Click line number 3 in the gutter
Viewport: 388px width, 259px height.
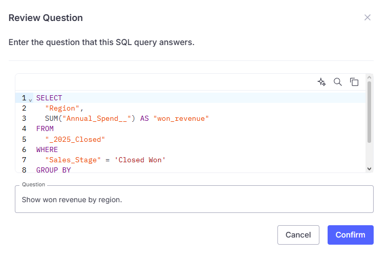[24, 118]
